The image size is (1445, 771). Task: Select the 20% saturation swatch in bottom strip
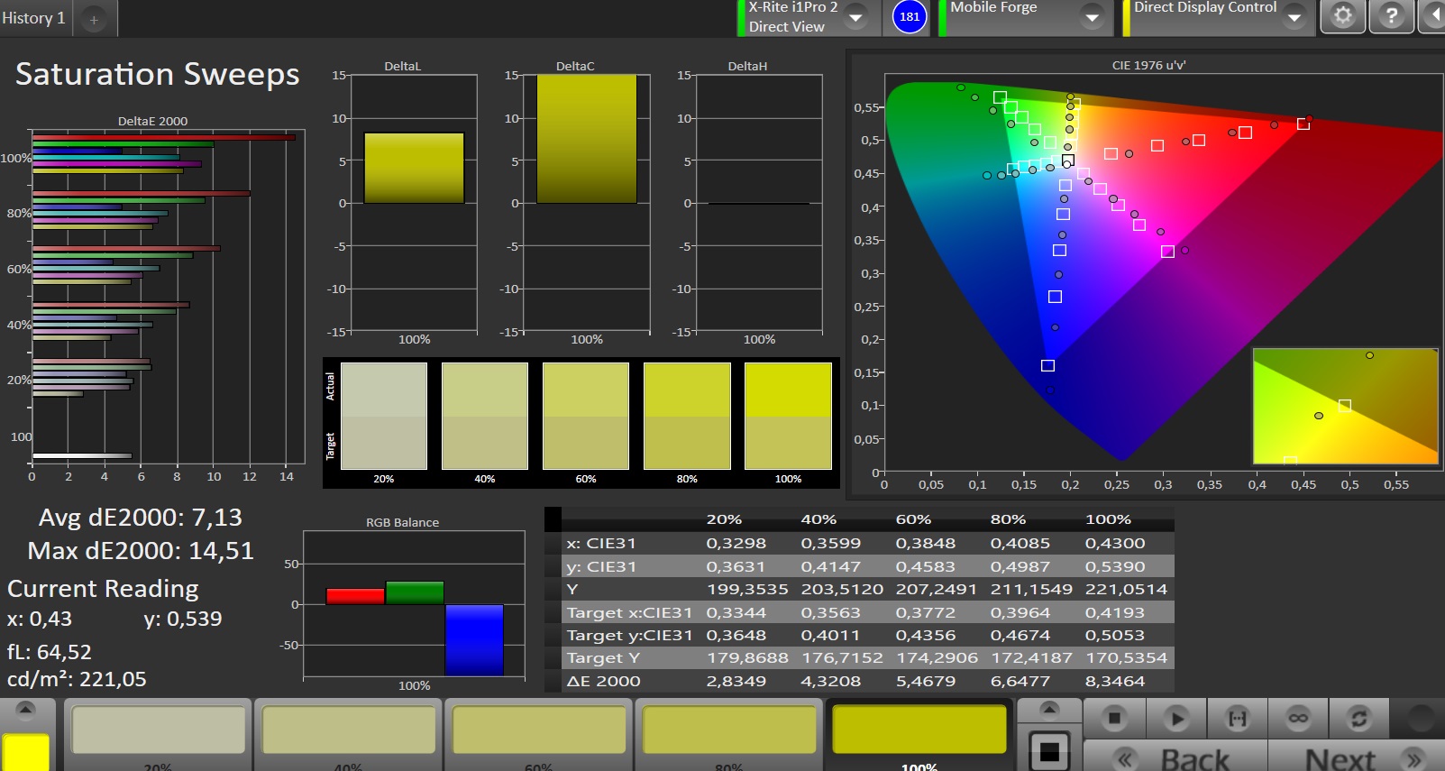point(158,730)
